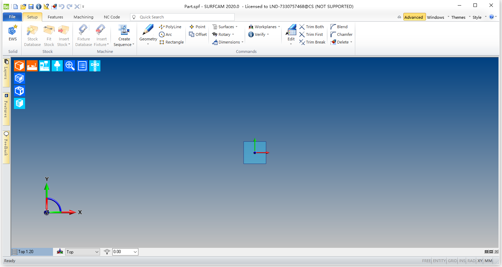Screen dimensions: 502x267
Task: Open the list icon in viewport toolbar
Action: 82,66
